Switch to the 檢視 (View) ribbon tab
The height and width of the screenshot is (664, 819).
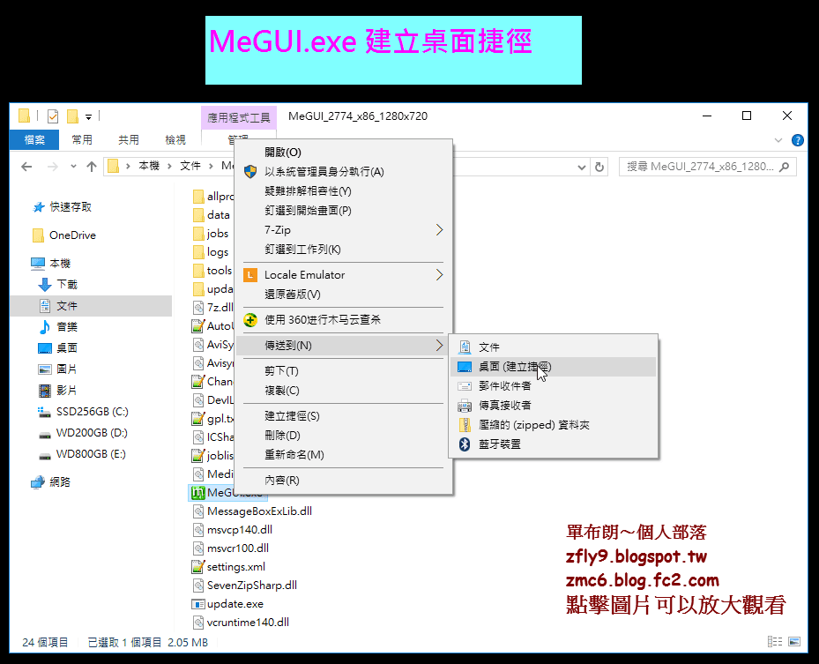[x=175, y=139]
